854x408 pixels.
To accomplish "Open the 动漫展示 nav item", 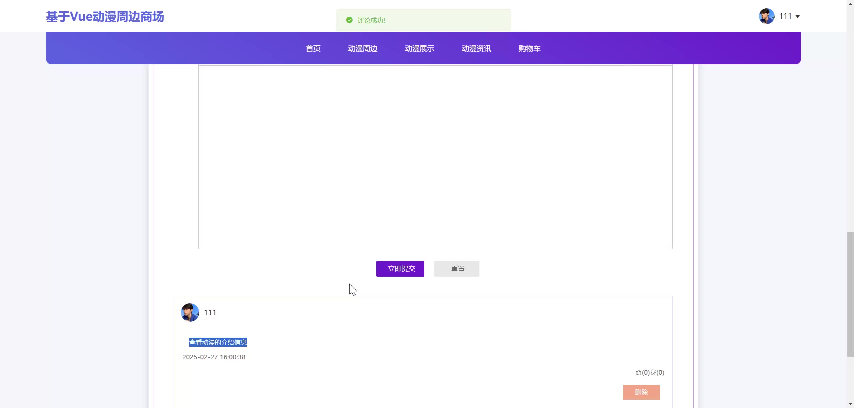I will coord(419,49).
